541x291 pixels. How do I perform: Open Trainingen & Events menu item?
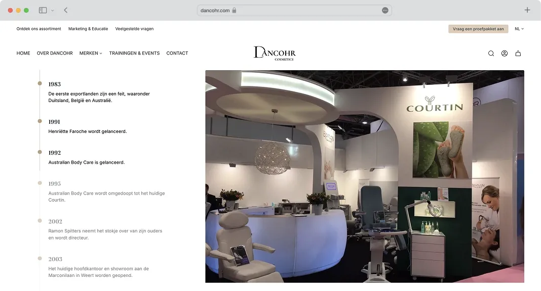pyautogui.click(x=135, y=54)
